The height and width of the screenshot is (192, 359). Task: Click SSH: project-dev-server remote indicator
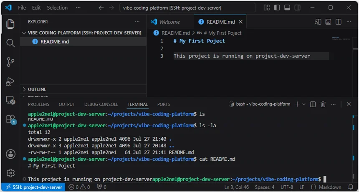pyautogui.click(x=33, y=187)
